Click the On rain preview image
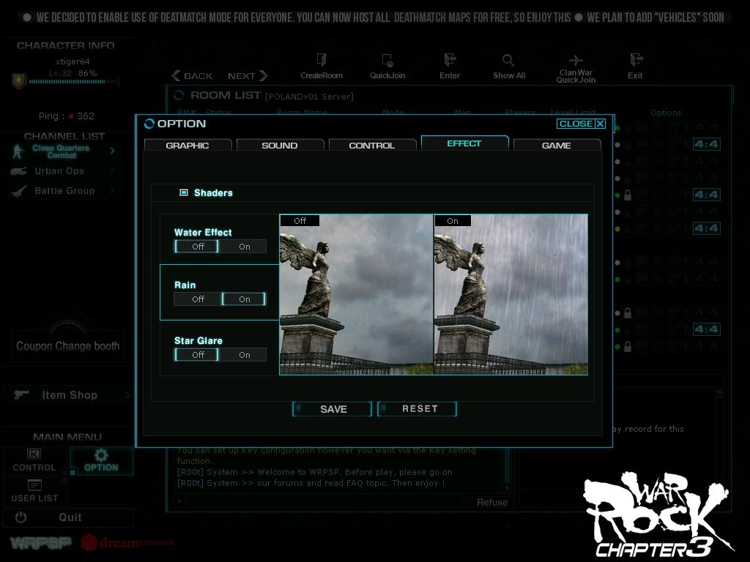Image resolution: width=750 pixels, height=562 pixels. point(510,294)
